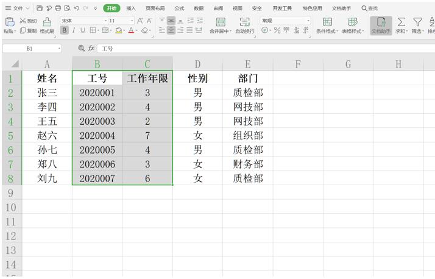The image size is (435, 279).
Task: Click the 查找 search button
Action: pyautogui.click(x=370, y=9)
